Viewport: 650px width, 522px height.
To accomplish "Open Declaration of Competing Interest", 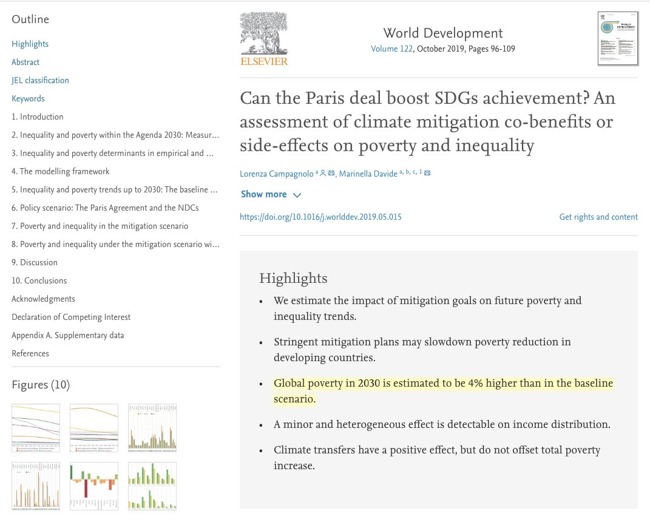I will pyautogui.click(x=71, y=317).
